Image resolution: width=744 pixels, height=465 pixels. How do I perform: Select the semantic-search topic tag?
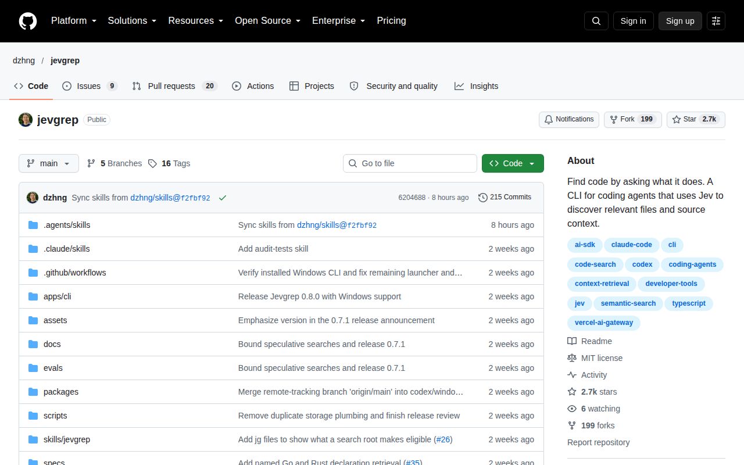628,303
